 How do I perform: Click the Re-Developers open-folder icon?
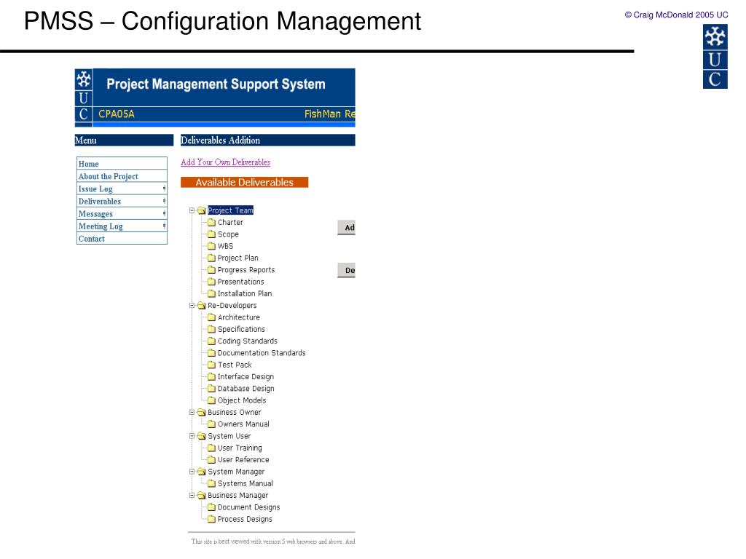202,305
